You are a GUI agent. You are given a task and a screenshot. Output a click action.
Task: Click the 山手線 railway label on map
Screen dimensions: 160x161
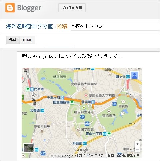34,100
